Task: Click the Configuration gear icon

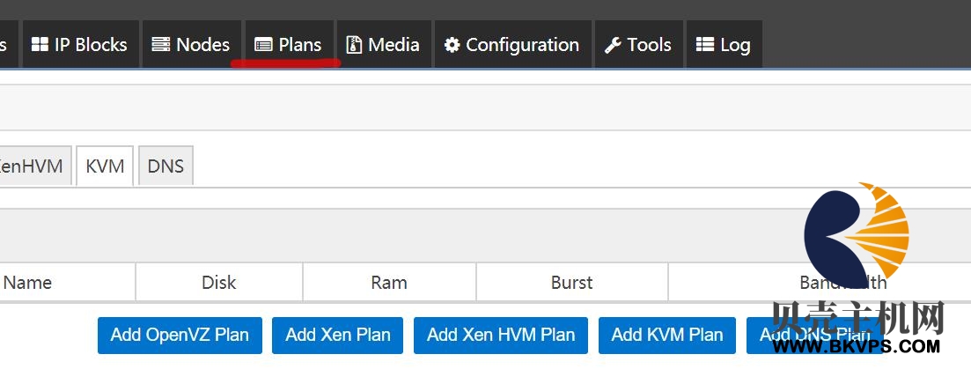Action: (452, 45)
